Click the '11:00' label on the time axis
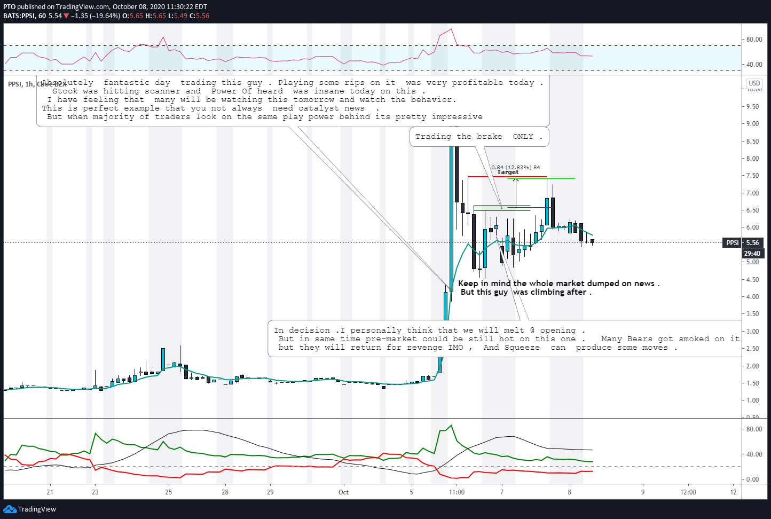The height and width of the screenshot is (519, 771). coord(457,492)
